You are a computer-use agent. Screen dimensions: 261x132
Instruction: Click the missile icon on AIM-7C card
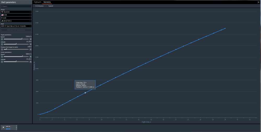click(3, 128)
